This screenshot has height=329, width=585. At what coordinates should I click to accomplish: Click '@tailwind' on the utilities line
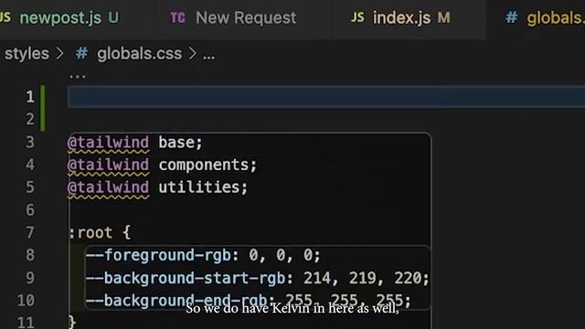click(108, 187)
